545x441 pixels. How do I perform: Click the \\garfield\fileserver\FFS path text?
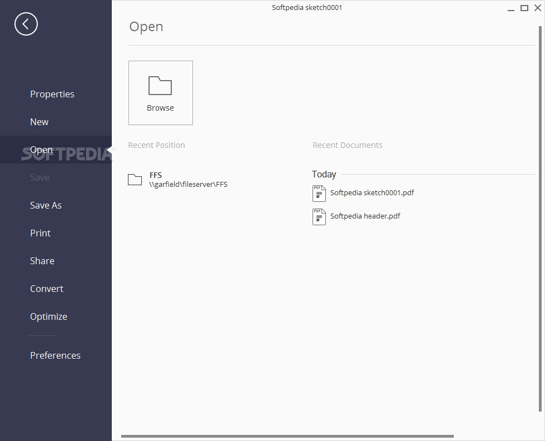(188, 185)
